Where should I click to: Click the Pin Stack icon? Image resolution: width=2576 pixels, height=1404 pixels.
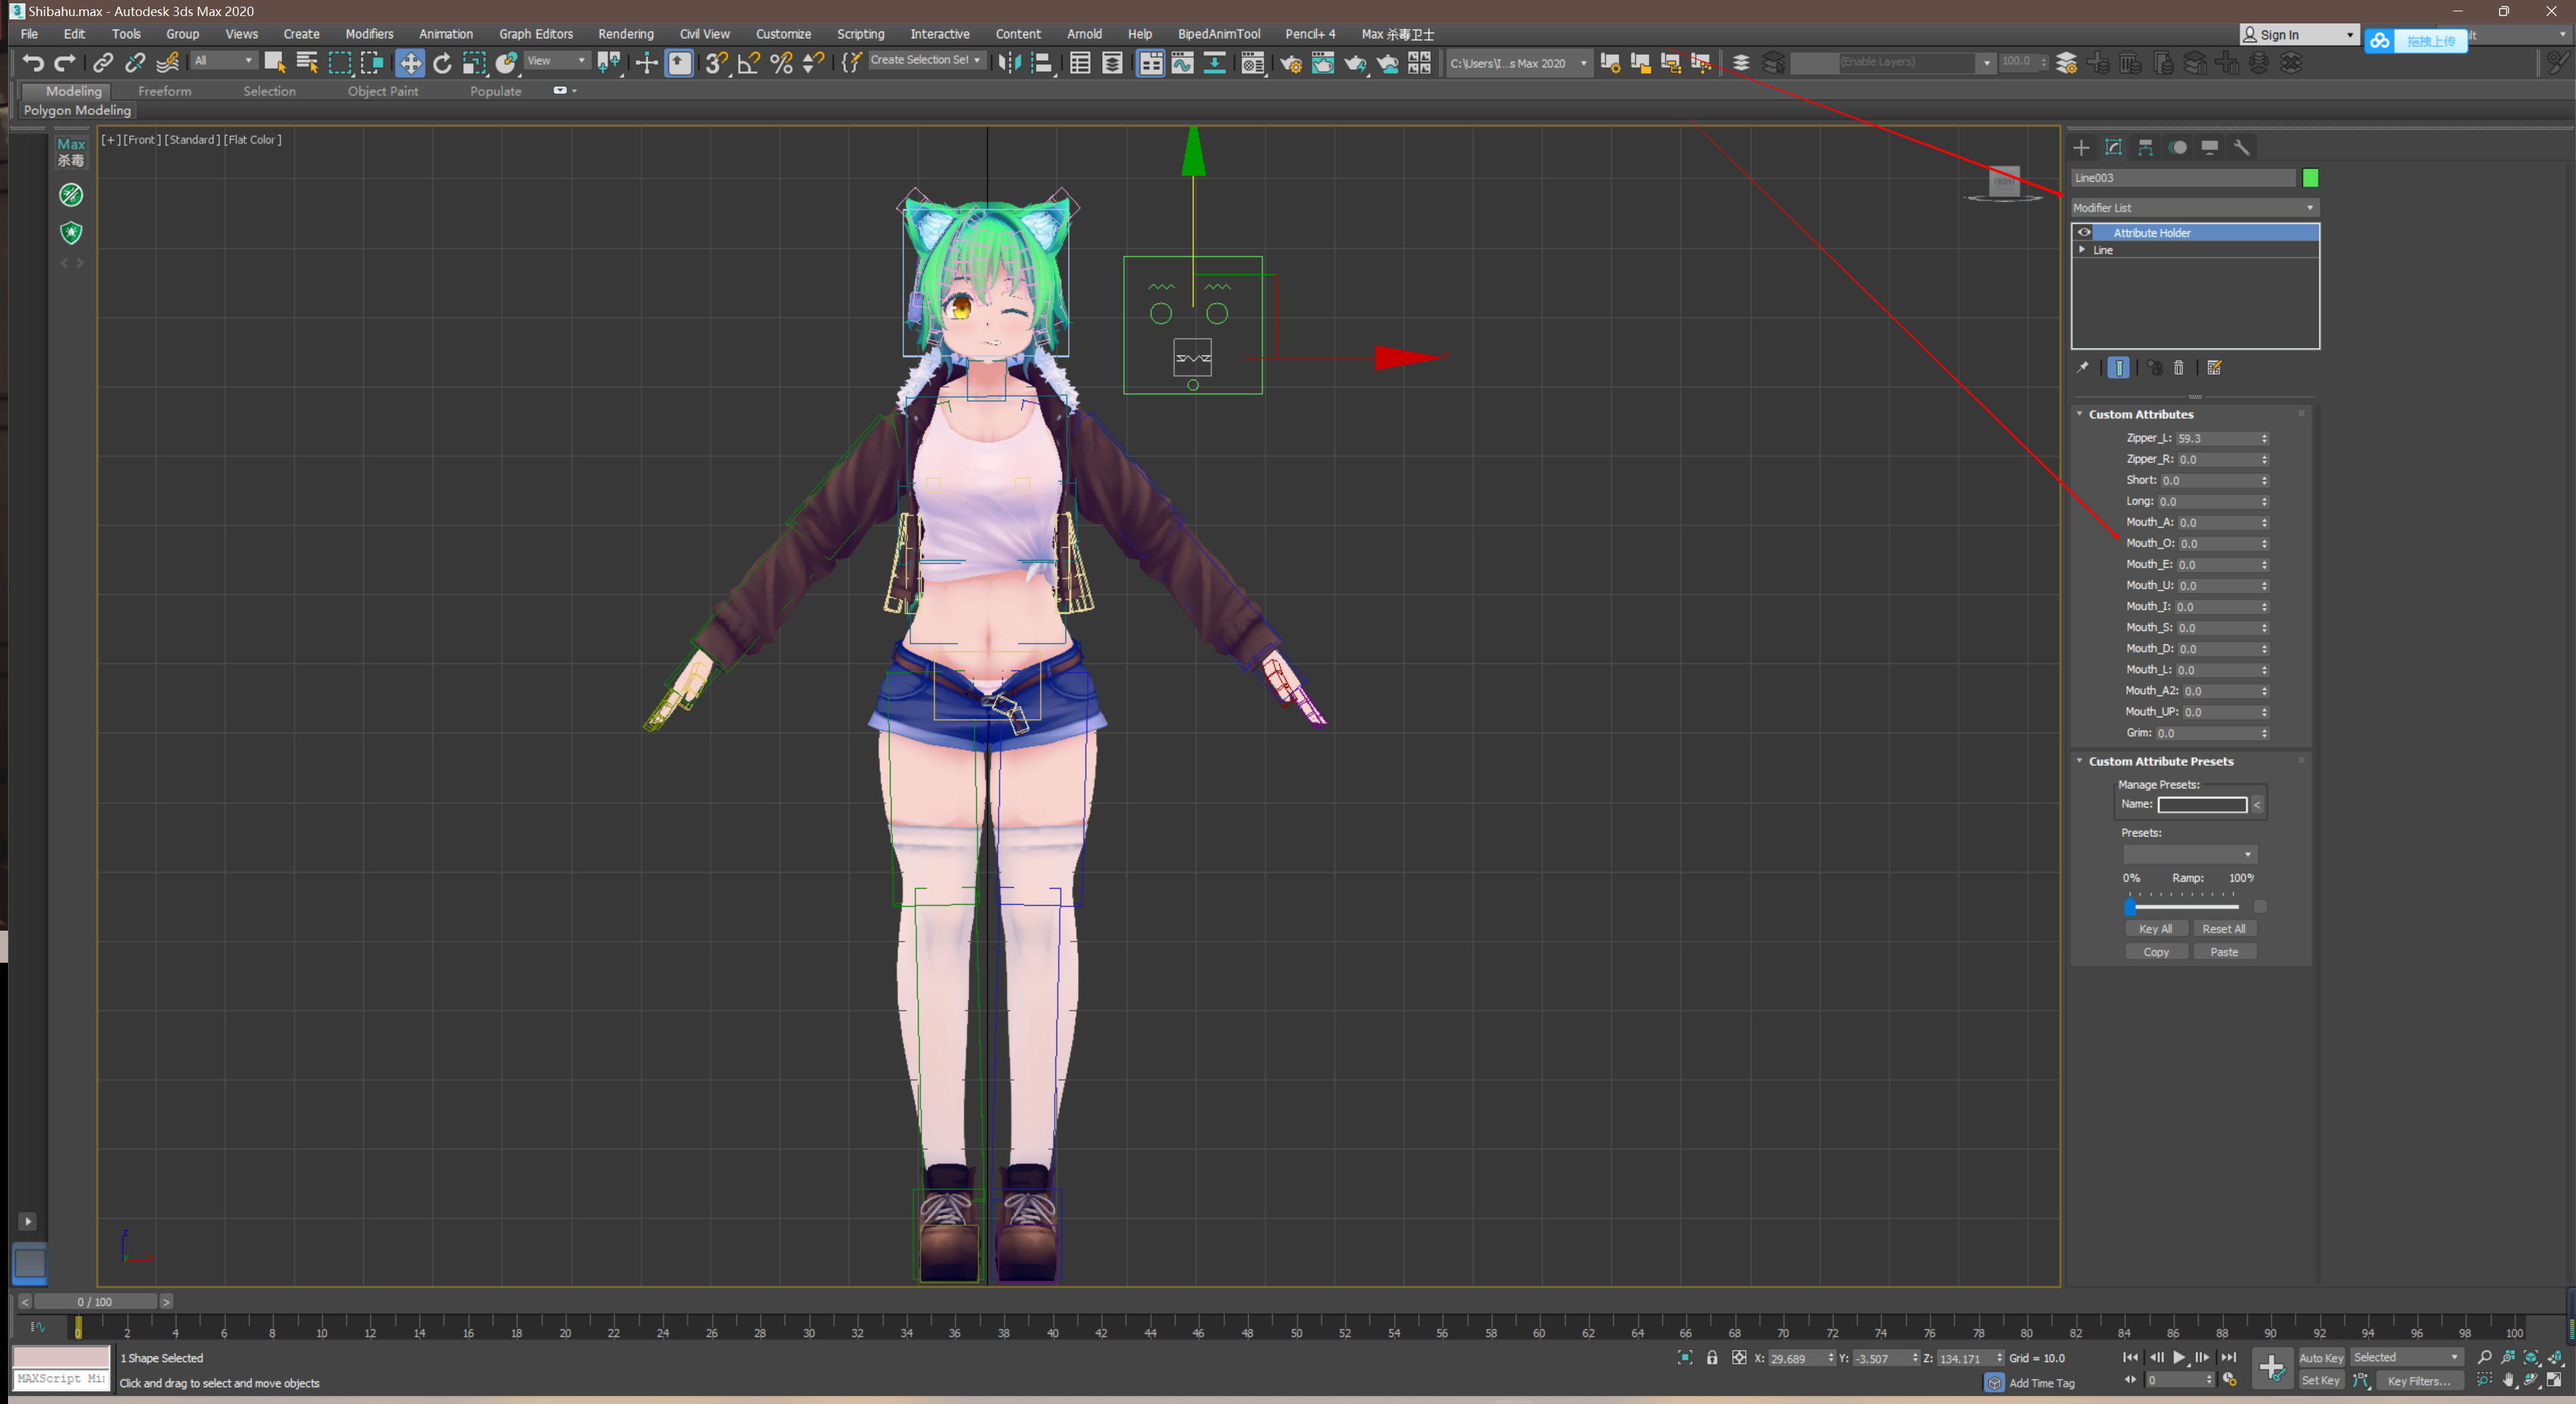click(x=2082, y=367)
